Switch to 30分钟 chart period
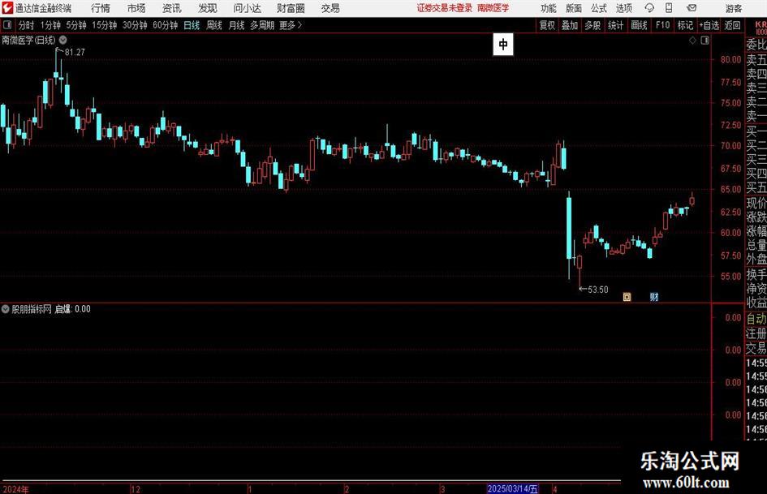 click(x=135, y=25)
